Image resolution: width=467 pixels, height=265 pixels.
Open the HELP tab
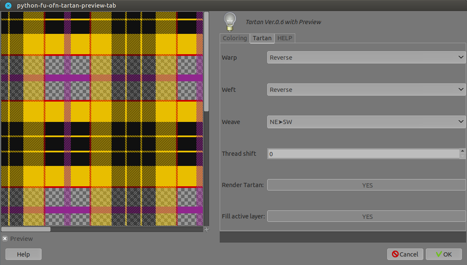point(285,38)
